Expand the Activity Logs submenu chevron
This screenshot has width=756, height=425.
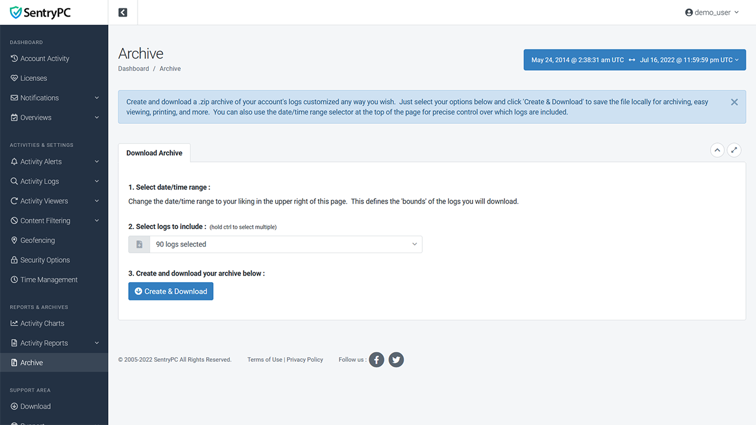[x=97, y=181]
